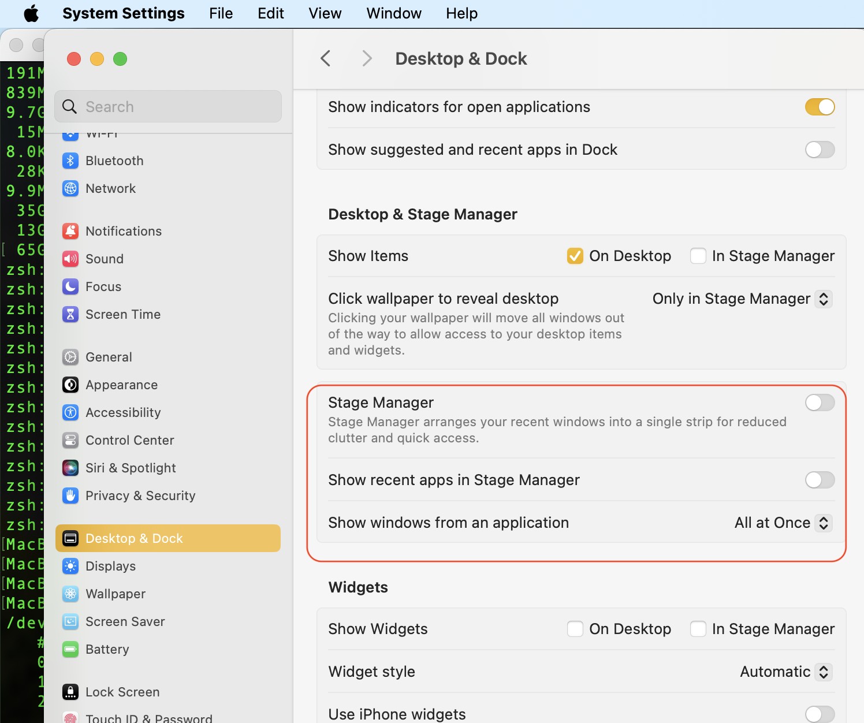The width and height of the screenshot is (864, 723).
Task: Turn on the Stage Manager switch
Action: [x=820, y=403]
